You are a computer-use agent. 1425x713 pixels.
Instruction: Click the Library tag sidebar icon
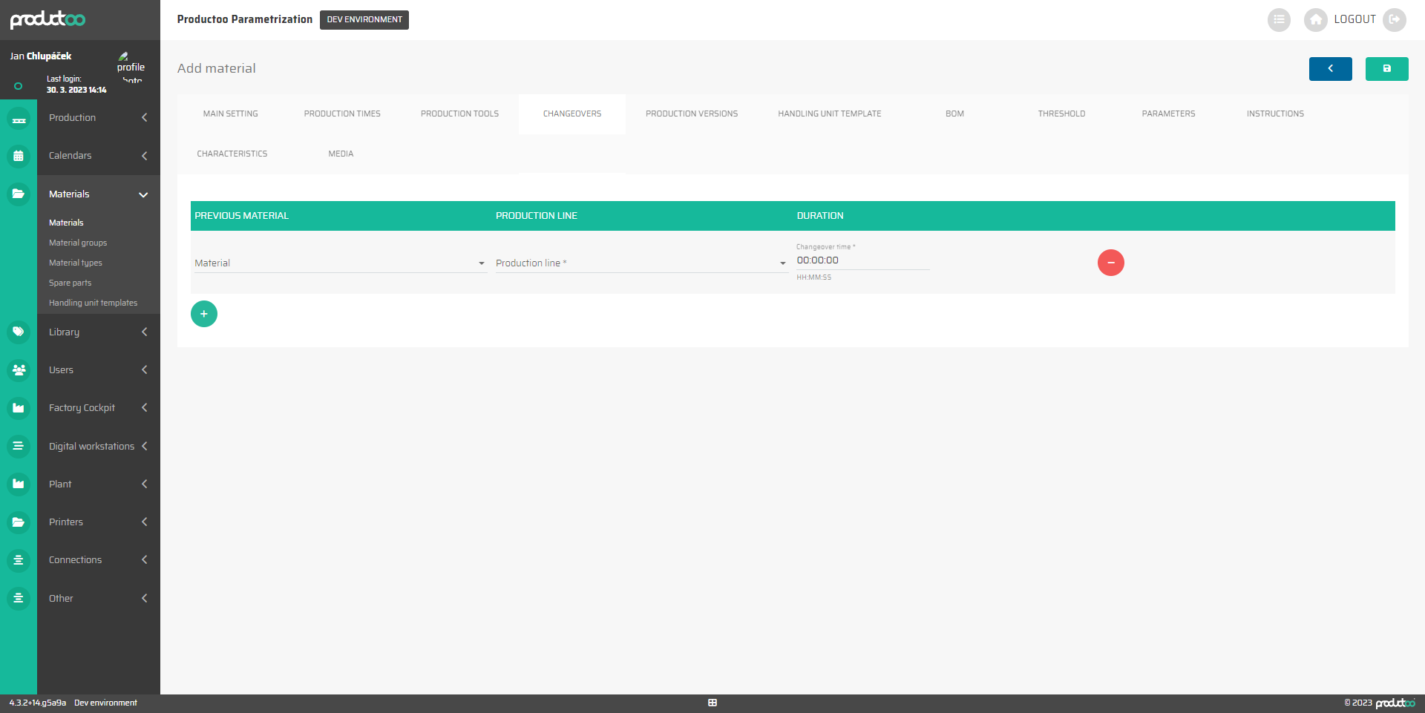pos(19,332)
